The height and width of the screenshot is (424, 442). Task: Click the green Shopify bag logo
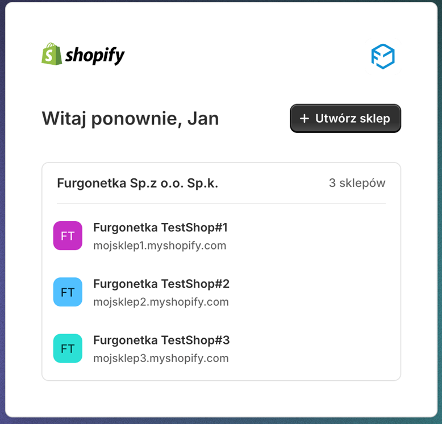tap(51, 55)
